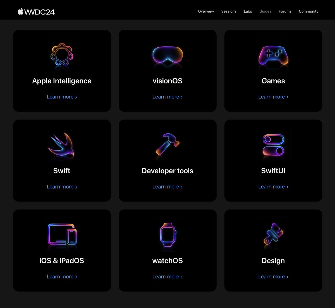Click the Apple WWDC24 logo
This screenshot has height=308, width=335.
point(36,11)
